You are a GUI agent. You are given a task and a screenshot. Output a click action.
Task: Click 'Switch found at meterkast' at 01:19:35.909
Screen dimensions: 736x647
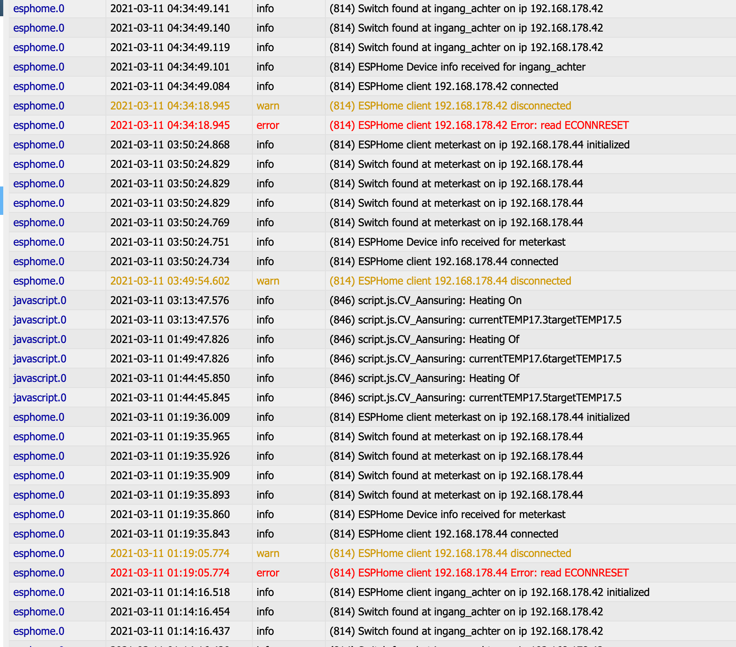(x=456, y=476)
